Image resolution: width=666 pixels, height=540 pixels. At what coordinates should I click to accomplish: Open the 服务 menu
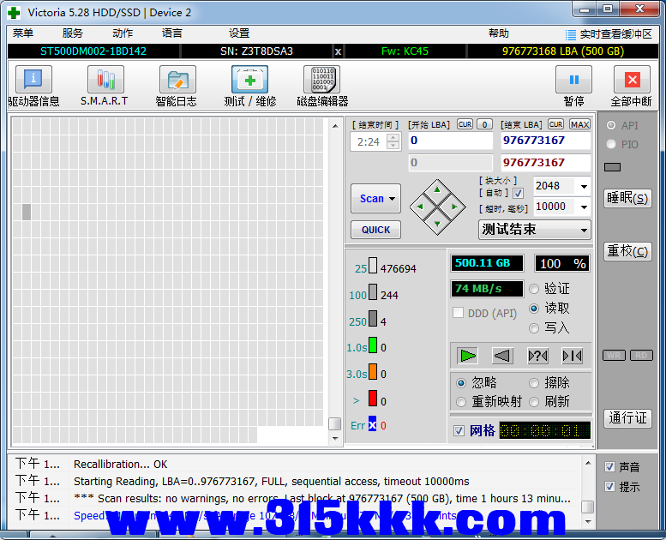tap(73, 33)
